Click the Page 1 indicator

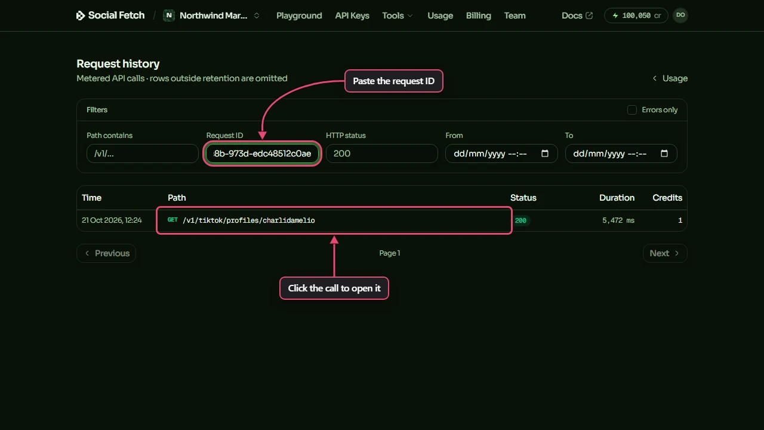click(x=390, y=253)
